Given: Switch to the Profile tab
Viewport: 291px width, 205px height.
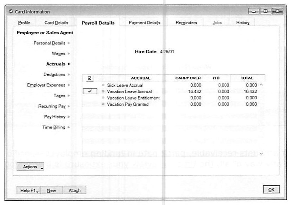Looking at the screenshot, I should (24, 23).
